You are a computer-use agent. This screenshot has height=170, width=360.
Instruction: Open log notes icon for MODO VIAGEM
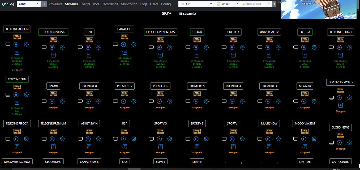(305, 146)
